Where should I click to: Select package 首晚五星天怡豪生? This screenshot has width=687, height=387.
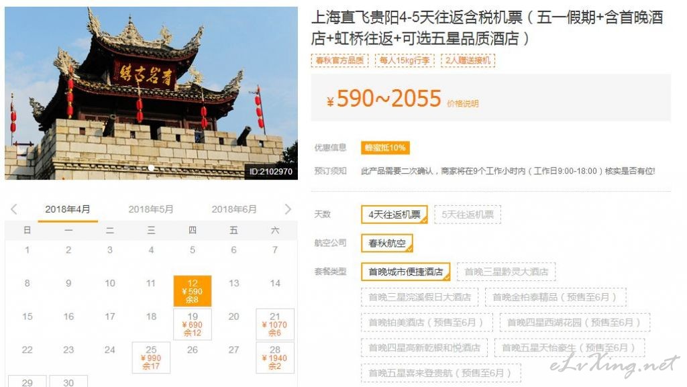coord(569,347)
